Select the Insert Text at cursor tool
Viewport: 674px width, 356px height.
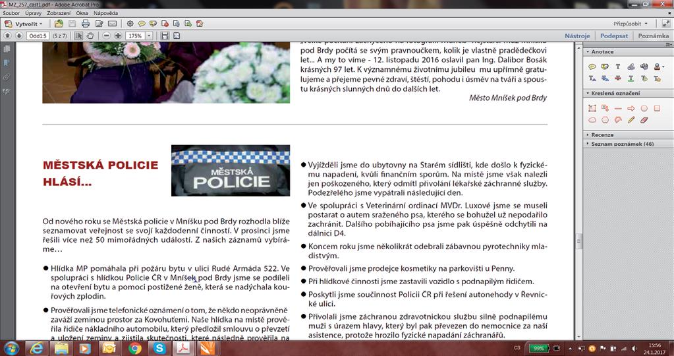pos(592,78)
